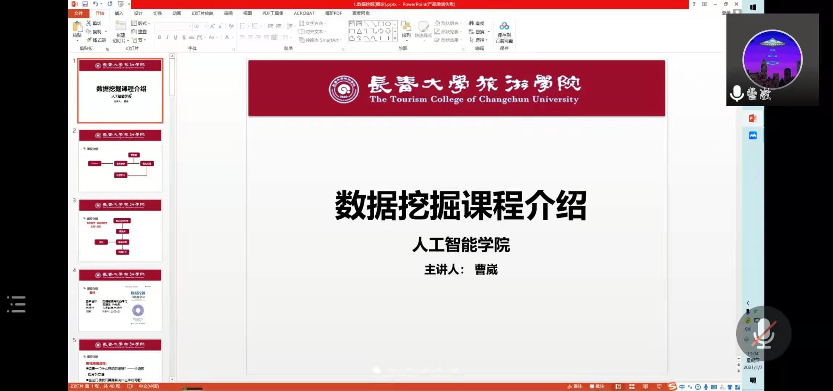Click the Save icon in quick access toolbar
This screenshot has height=391, width=833.
tap(85, 4)
